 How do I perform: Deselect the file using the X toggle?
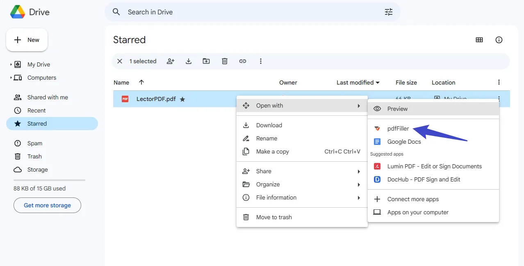[119, 61]
